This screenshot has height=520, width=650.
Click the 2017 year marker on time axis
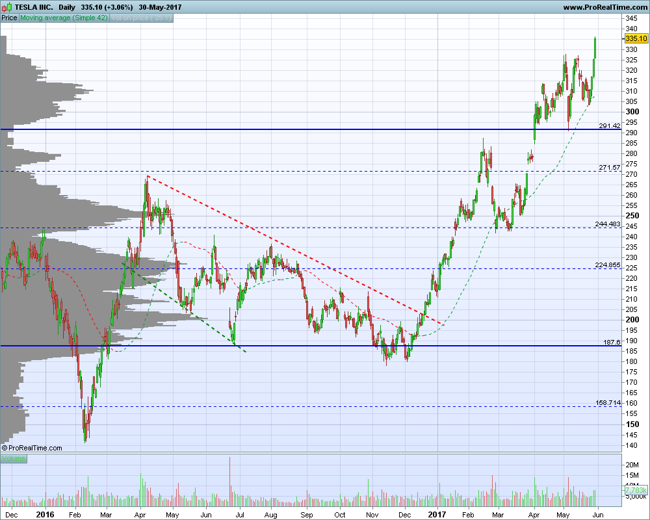tap(437, 515)
